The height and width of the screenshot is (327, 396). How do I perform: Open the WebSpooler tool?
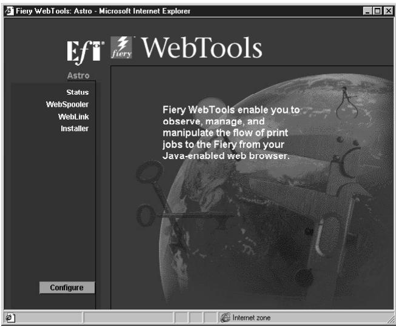tap(67, 104)
